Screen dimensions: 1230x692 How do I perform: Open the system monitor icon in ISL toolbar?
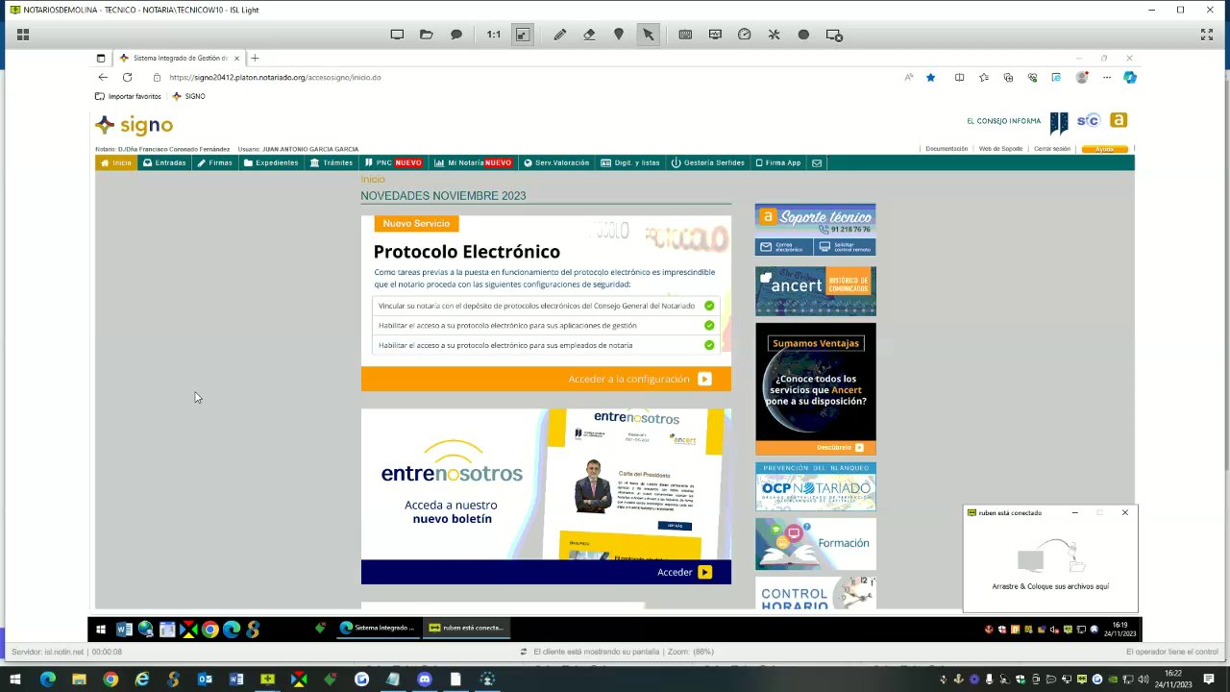pos(715,35)
